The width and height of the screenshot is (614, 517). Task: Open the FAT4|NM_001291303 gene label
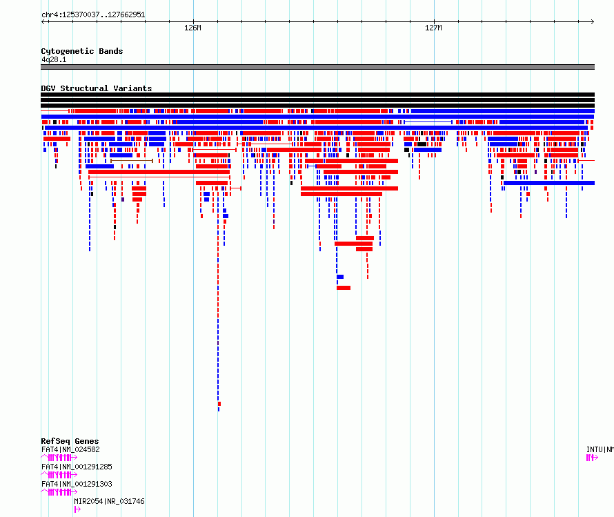pyautogui.click(x=77, y=484)
